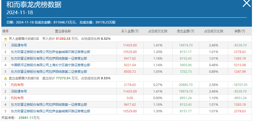Click the 排序 column header
The image size is (253, 121).
pyautogui.click(x=5, y=31)
